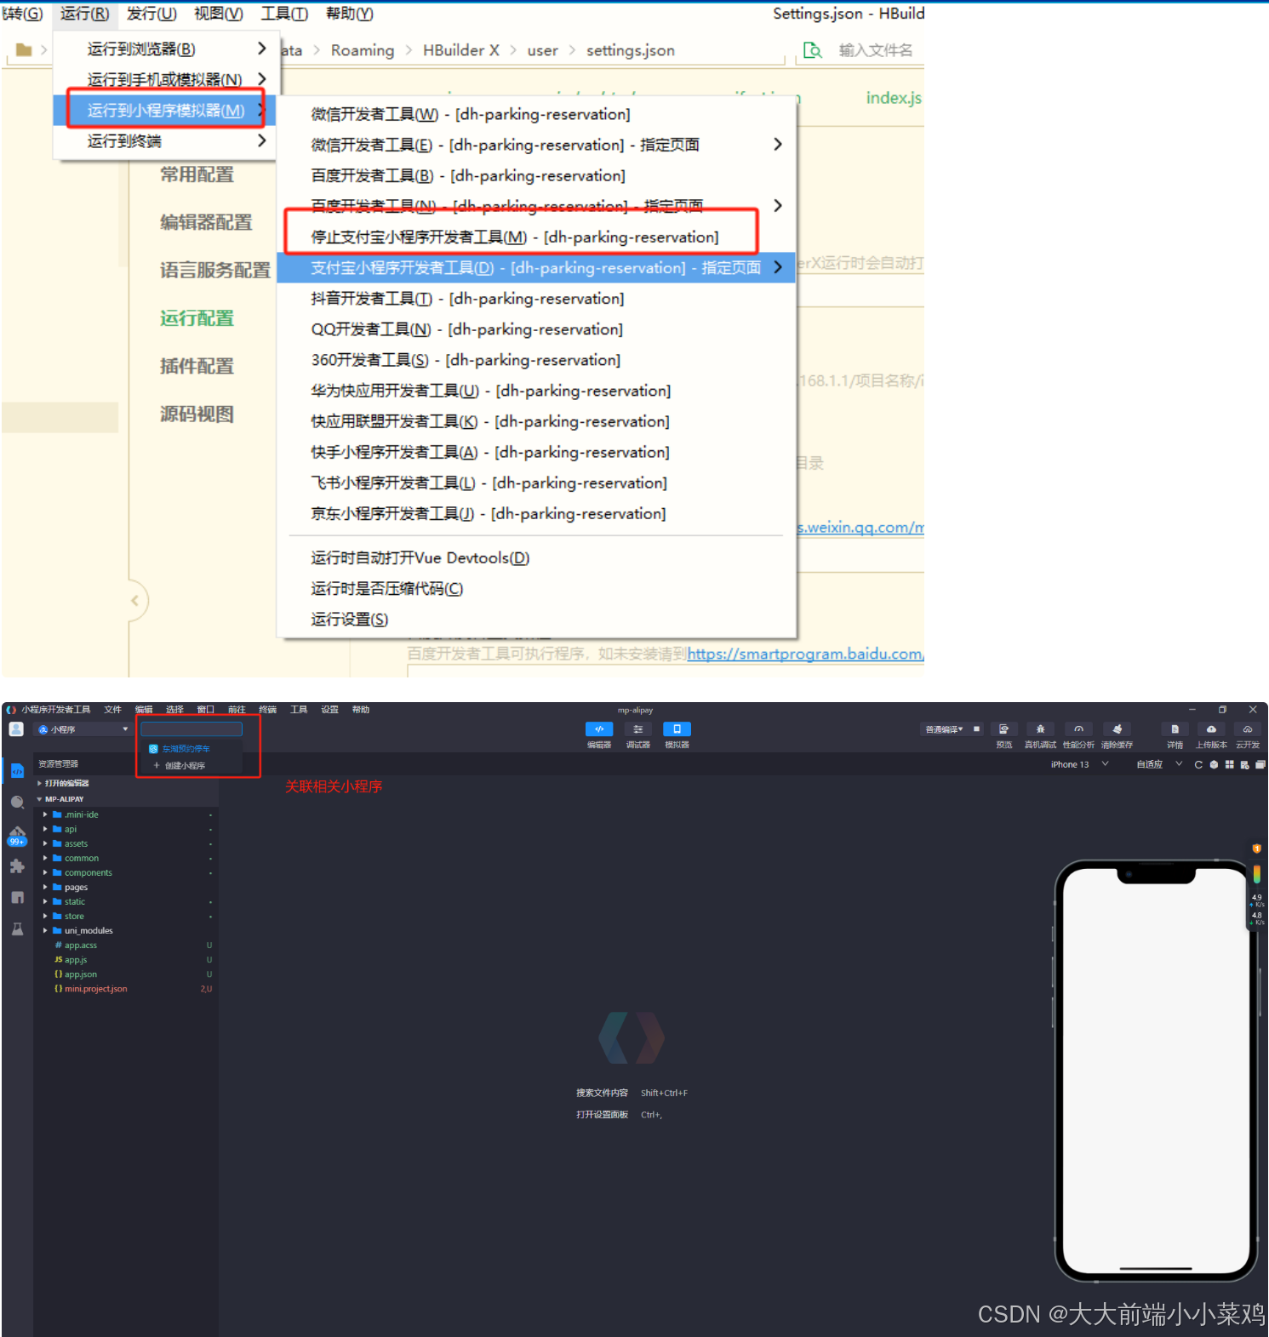Screen dimensions: 1269x1337
Task: Open the weixin.qq.com link
Action: click(x=860, y=527)
